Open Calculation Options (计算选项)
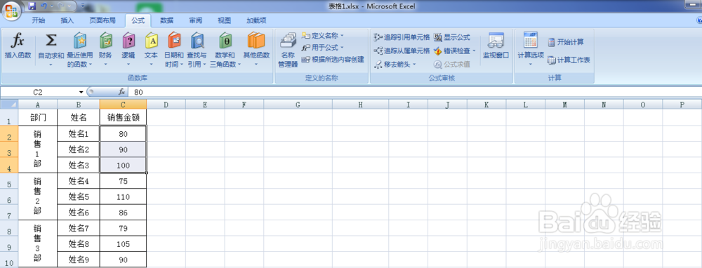Image resolution: width=702 pixels, height=268 pixels. point(531,48)
